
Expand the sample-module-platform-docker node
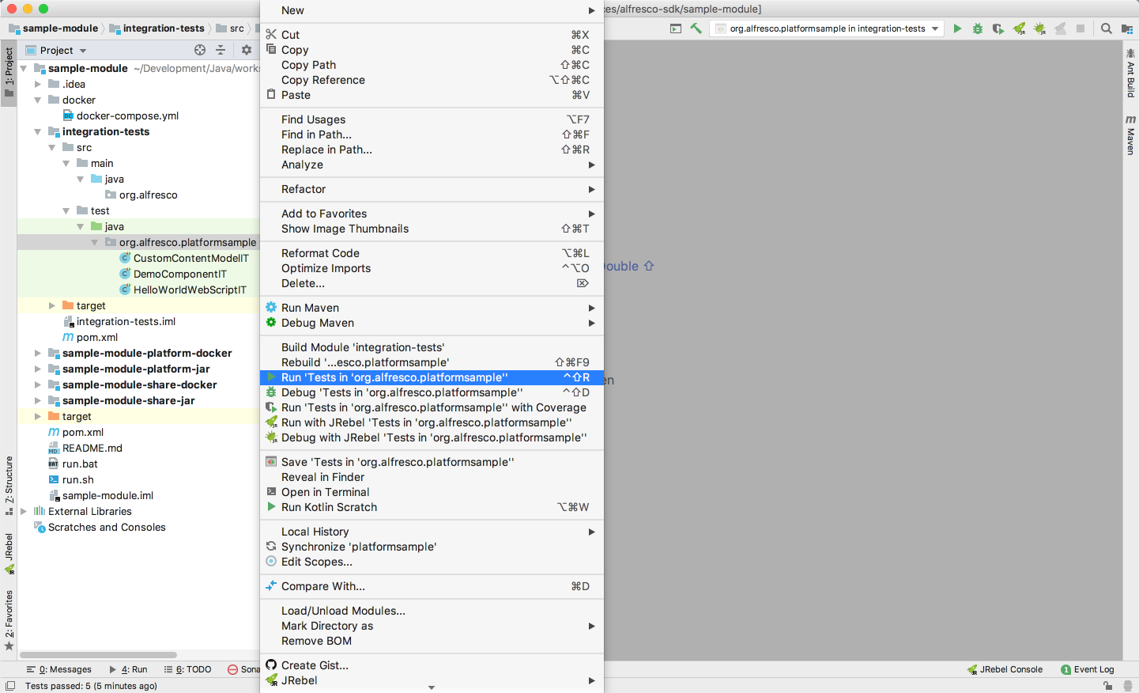pos(36,353)
